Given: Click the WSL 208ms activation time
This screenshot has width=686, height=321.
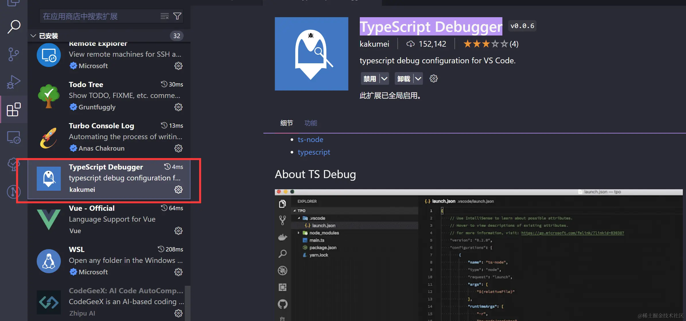Looking at the screenshot, I should (x=170, y=249).
